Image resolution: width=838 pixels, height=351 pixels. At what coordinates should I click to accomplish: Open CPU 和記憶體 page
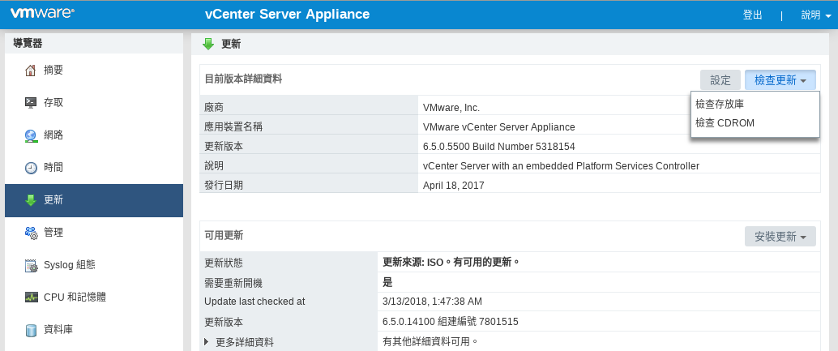tap(94, 297)
